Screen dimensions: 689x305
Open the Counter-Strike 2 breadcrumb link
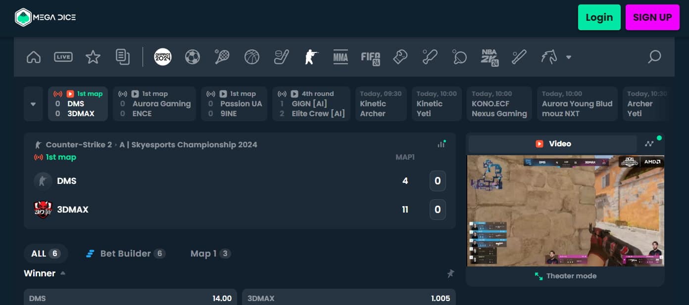click(79, 145)
